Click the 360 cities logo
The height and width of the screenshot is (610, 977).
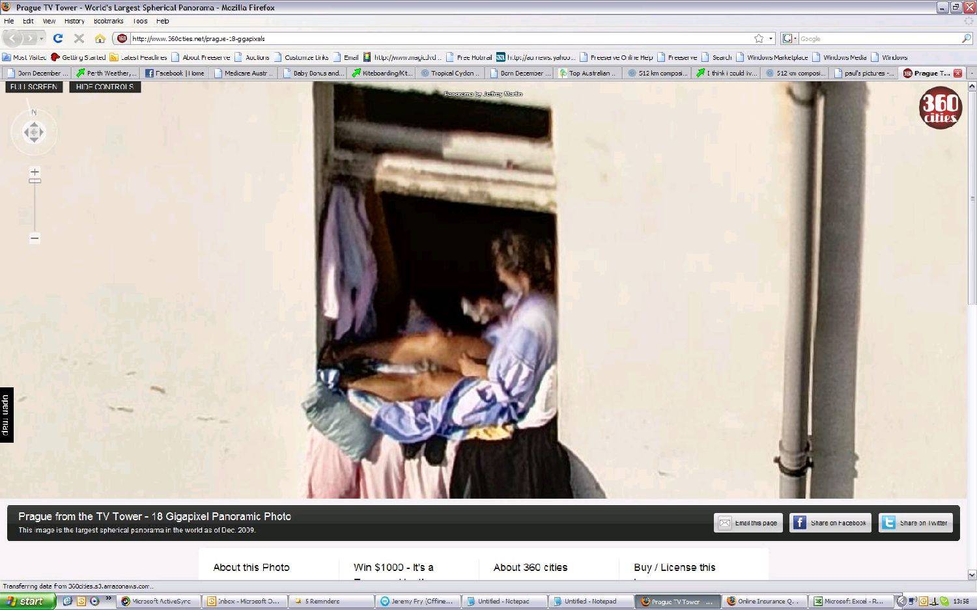pos(940,109)
